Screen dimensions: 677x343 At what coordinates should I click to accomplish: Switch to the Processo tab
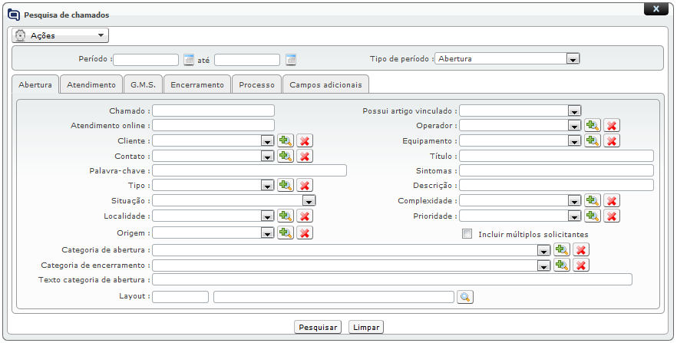pos(257,84)
